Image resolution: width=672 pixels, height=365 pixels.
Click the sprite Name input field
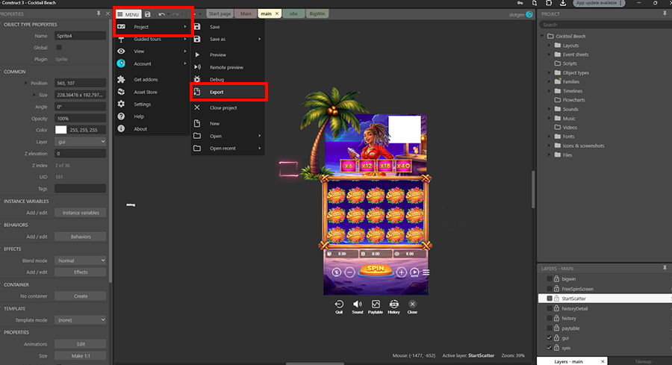point(80,36)
